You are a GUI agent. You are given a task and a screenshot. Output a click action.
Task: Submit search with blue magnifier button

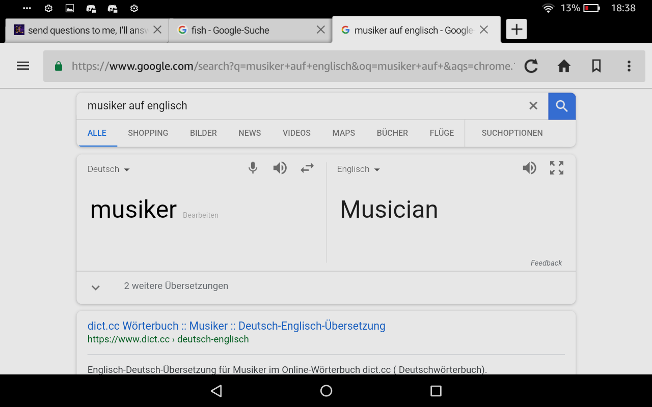[x=562, y=106]
